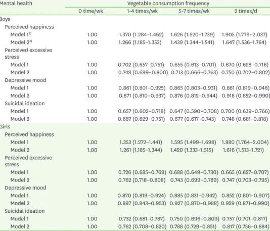
Task: Select value '1.370 (1.284–1.462)'
Action: [x=141, y=34]
